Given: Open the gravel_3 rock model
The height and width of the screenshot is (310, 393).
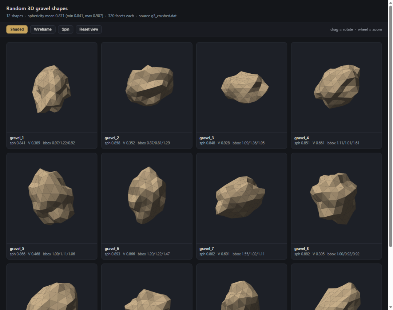Looking at the screenshot, I should point(242,87).
